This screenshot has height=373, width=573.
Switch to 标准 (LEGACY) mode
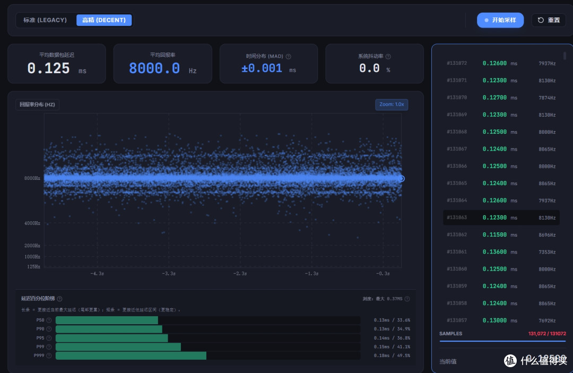(x=45, y=20)
